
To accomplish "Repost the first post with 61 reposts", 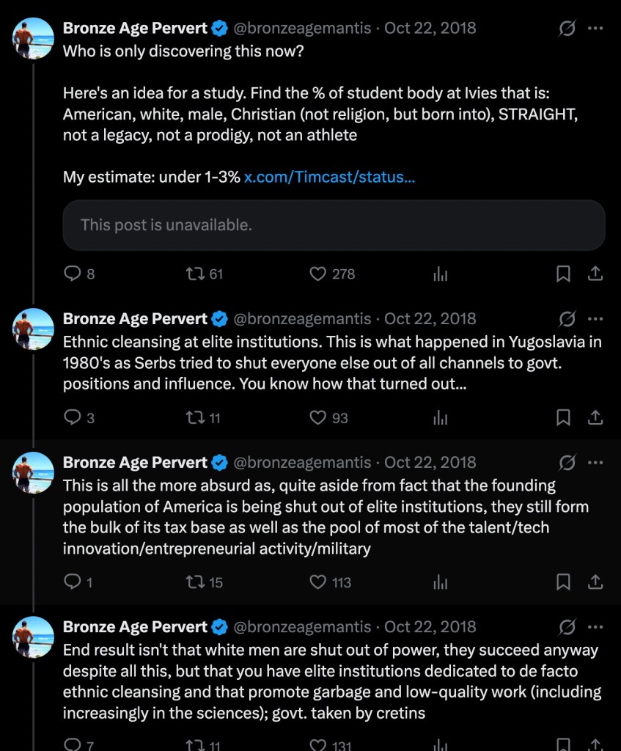I will [195, 274].
